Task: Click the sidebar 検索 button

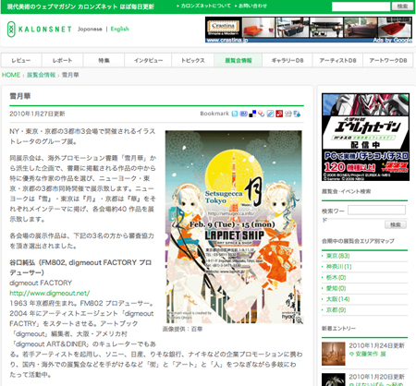Action: tap(396, 224)
